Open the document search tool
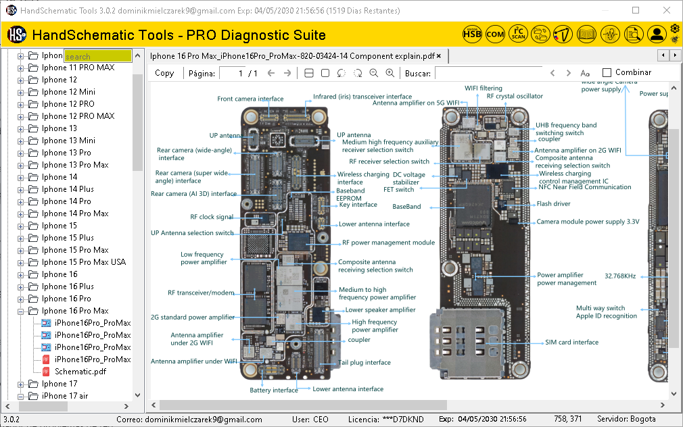Viewport: 683px width, 427px height. (634, 34)
